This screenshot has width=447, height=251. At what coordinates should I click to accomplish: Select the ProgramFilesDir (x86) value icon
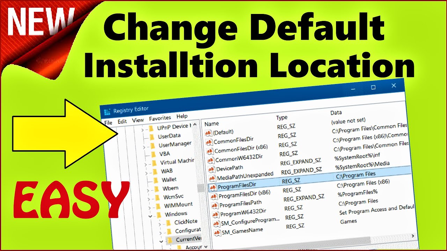[x=214, y=196]
